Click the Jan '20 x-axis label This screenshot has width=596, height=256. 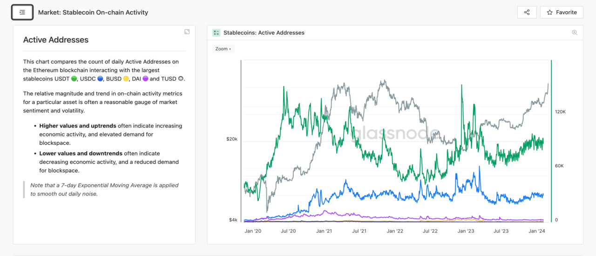coord(253,231)
